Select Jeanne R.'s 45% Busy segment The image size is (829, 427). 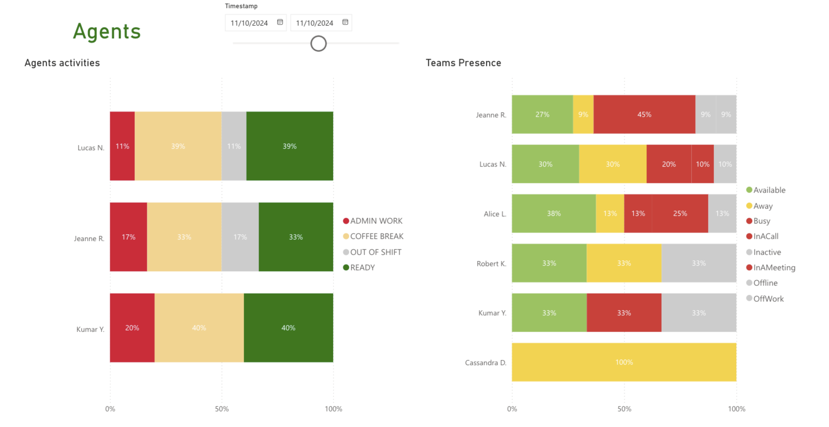(x=644, y=115)
